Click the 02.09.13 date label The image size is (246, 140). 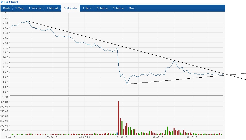click(x=158, y=137)
